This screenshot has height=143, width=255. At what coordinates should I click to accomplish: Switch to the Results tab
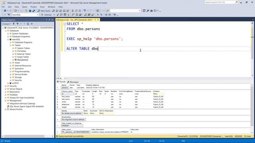click(61, 82)
